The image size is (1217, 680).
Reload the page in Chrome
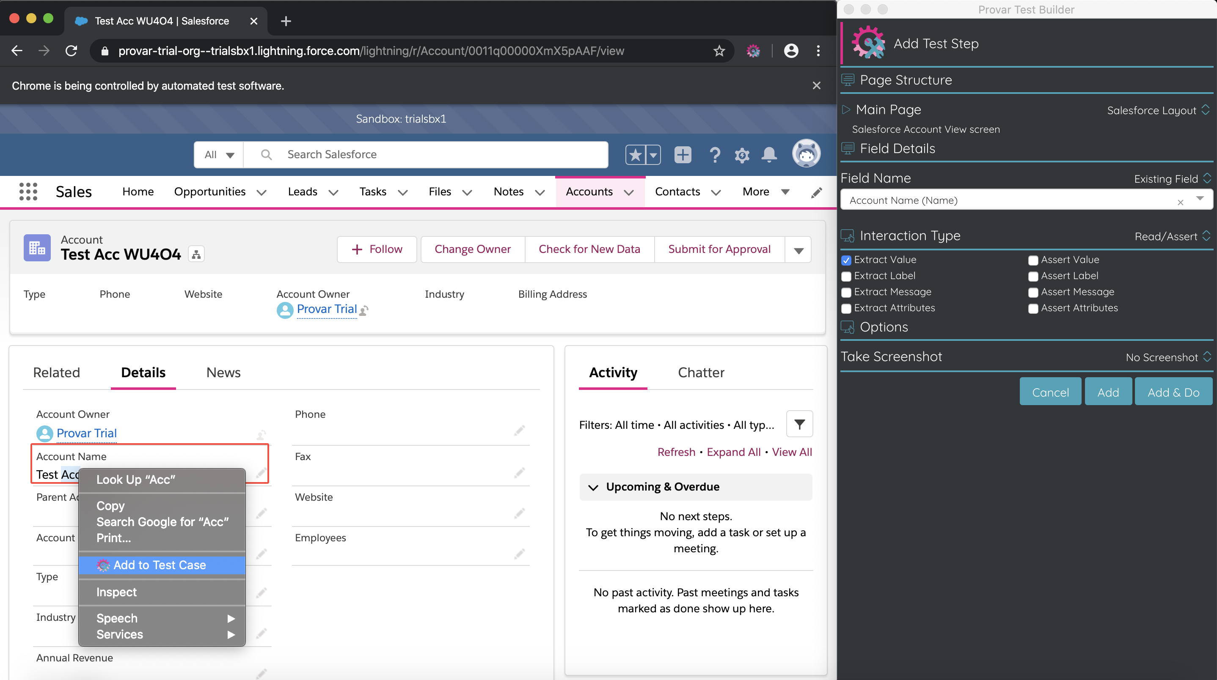point(72,50)
